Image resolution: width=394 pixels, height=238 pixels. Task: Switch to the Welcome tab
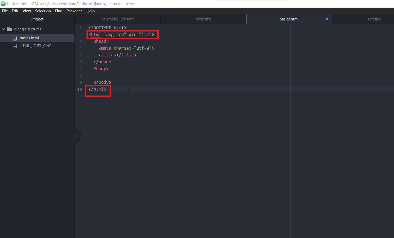[203, 19]
